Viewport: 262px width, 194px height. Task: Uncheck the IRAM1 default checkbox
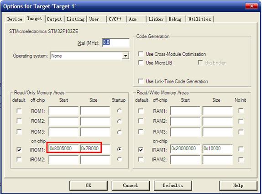(x=141, y=150)
